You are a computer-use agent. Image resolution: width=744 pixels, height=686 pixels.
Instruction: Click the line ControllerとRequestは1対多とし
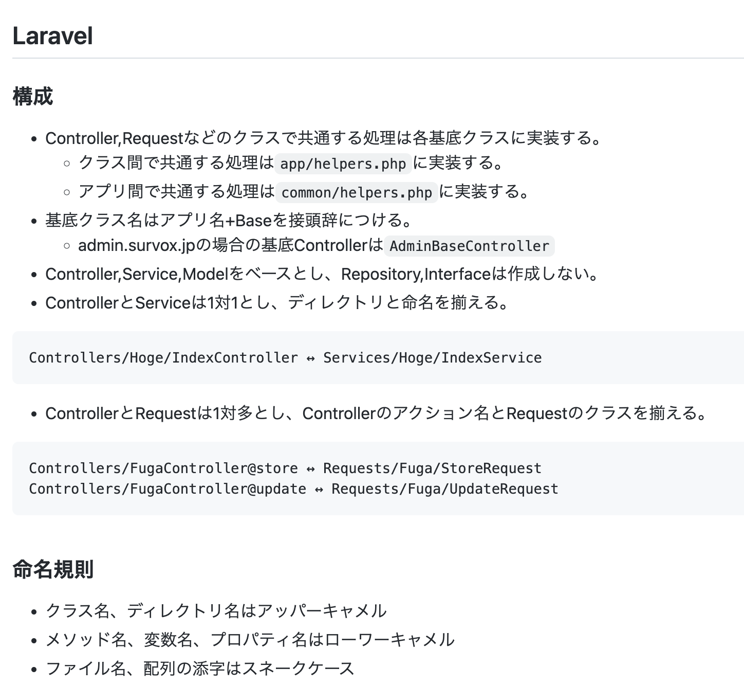(377, 413)
